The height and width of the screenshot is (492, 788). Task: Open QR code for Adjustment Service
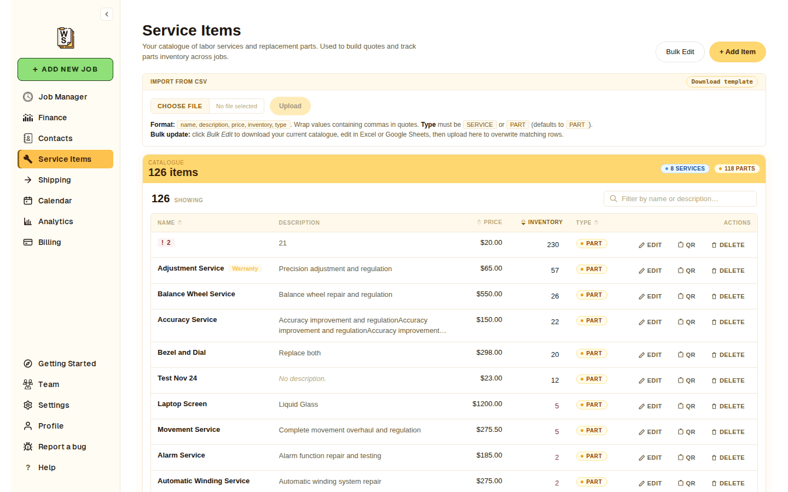point(686,271)
